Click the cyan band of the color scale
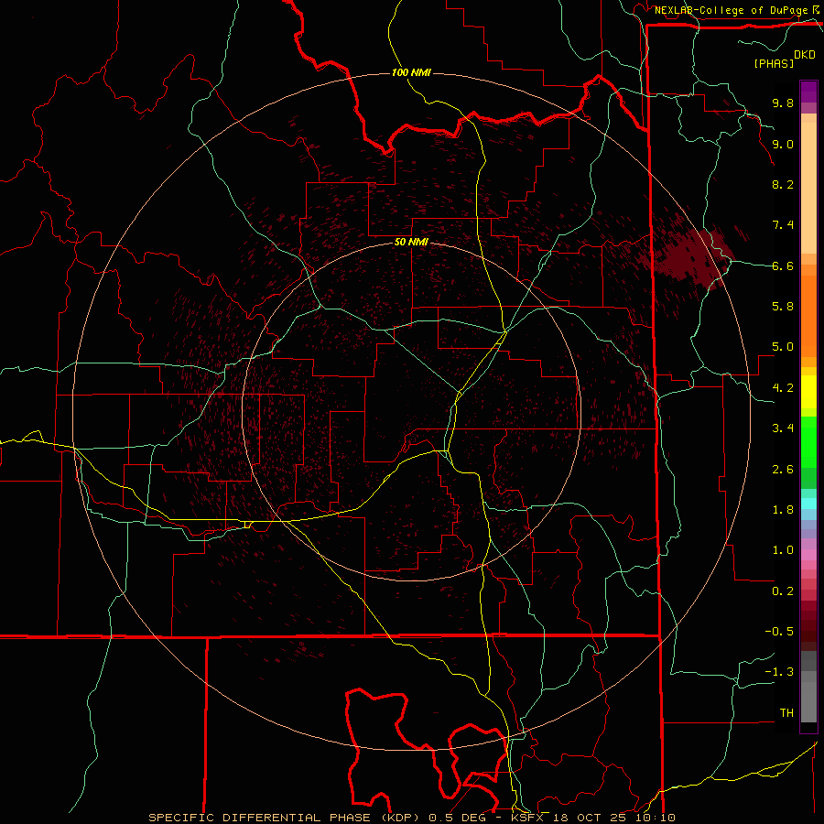 808,504
